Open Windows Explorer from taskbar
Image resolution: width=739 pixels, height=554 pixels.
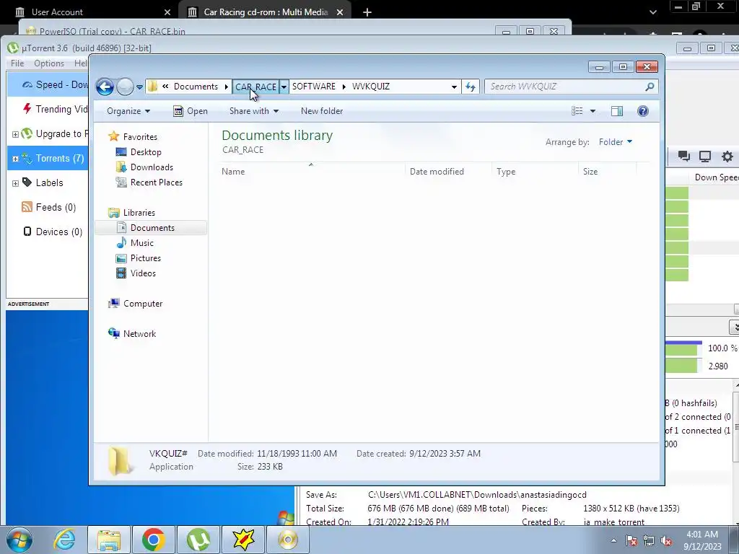(x=110, y=540)
